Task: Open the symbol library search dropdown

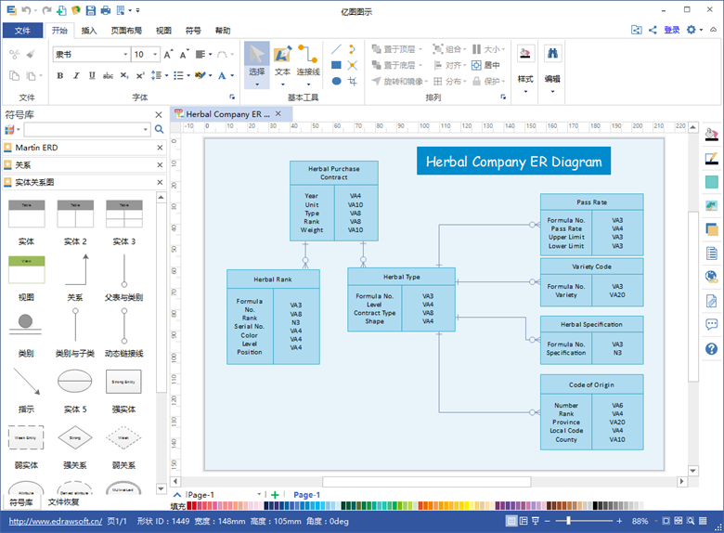Action: (146, 129)
